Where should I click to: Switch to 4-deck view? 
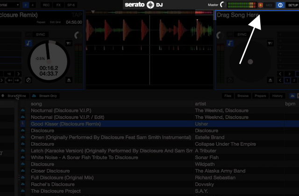[32, 5]
